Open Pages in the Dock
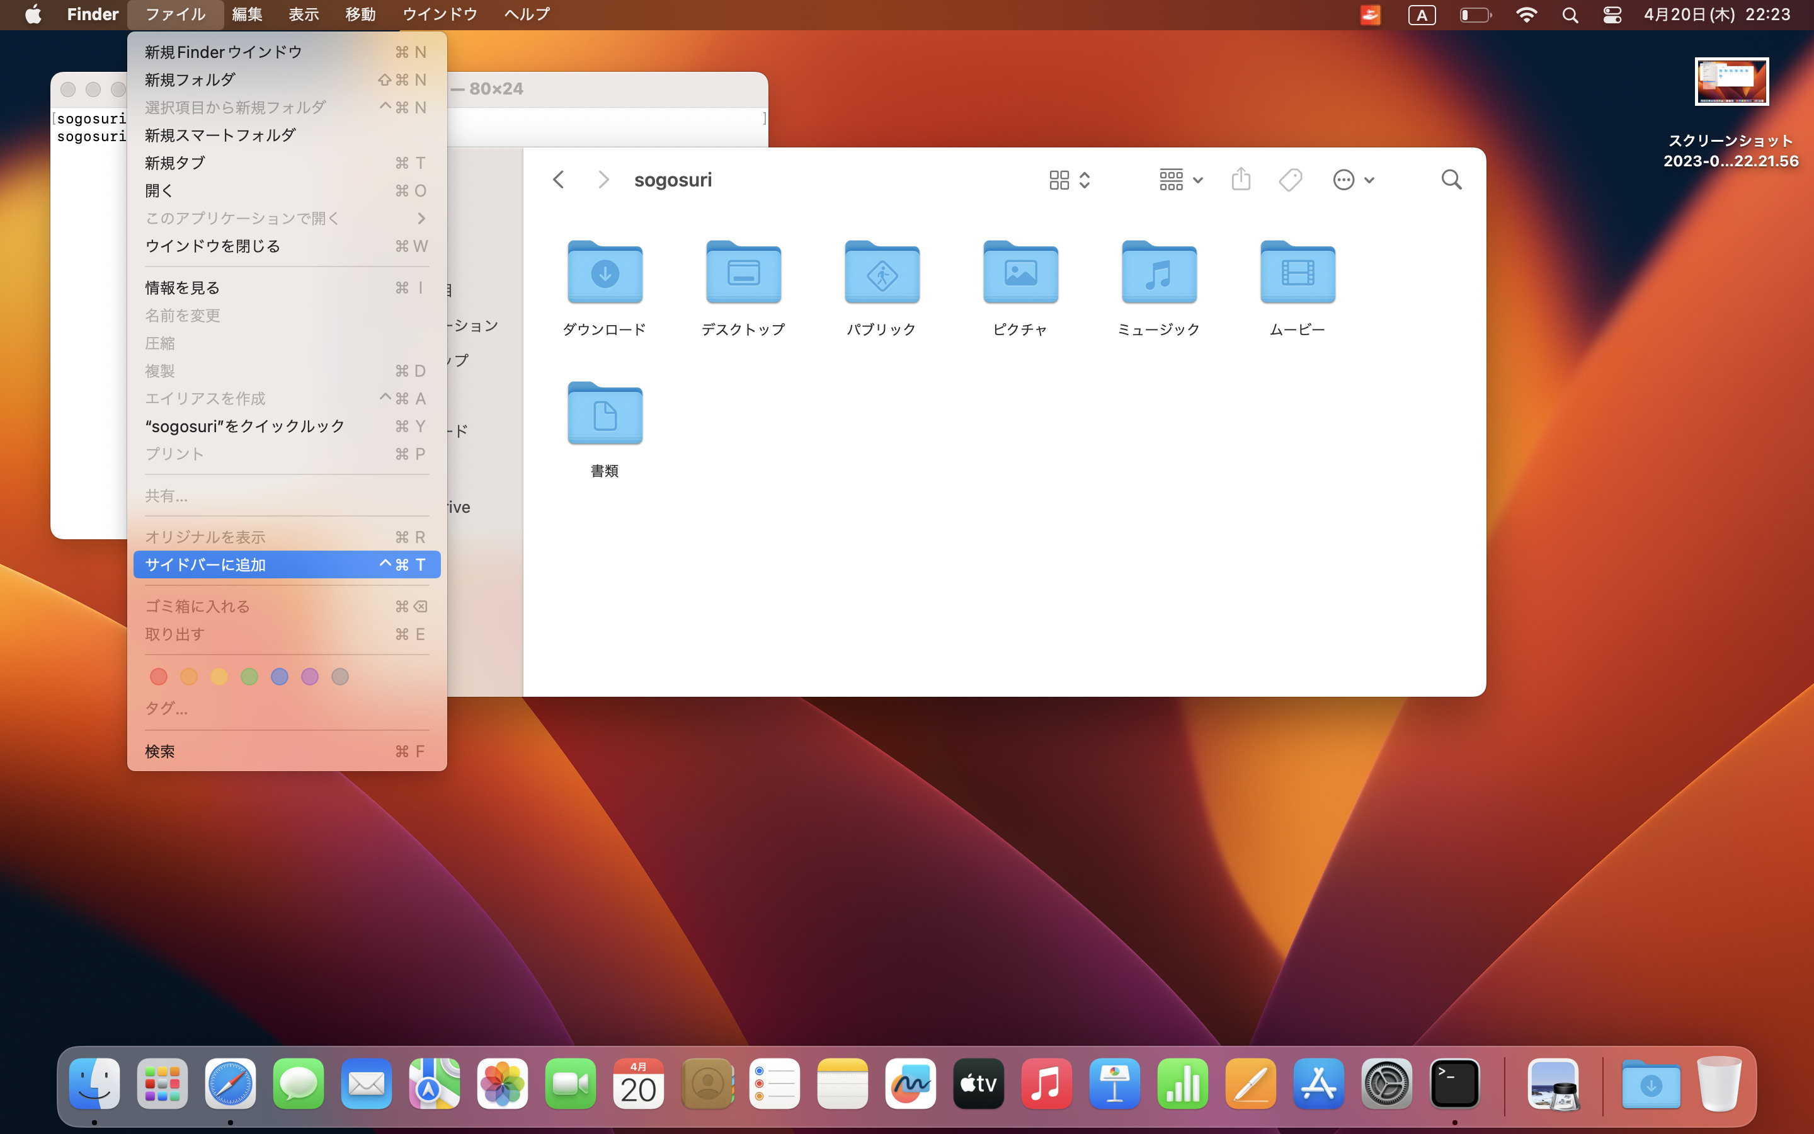The image size is (1814, 1134). point(1250,1084)
